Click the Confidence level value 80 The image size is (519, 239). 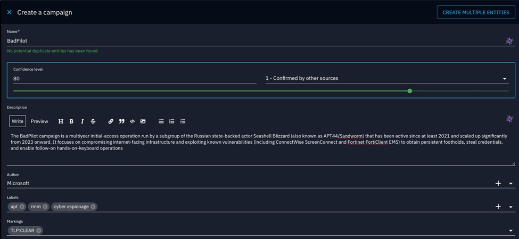(135, 78)
